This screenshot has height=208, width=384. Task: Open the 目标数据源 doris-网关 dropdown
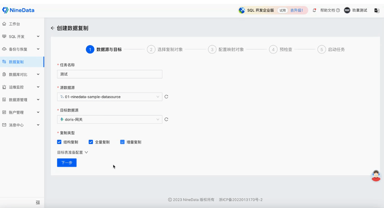pyautogui.click(x=110, y=119)
